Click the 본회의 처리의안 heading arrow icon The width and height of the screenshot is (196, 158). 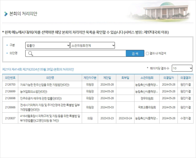[x=6, y=14]
